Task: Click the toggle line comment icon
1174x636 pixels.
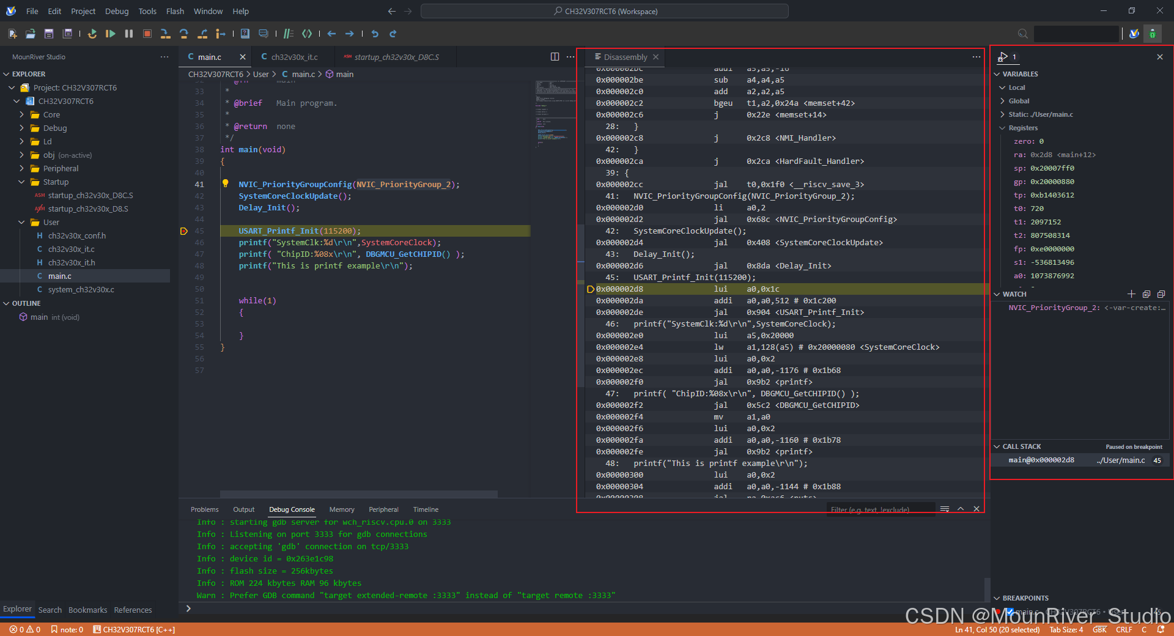Action: (x=289, y=34)
